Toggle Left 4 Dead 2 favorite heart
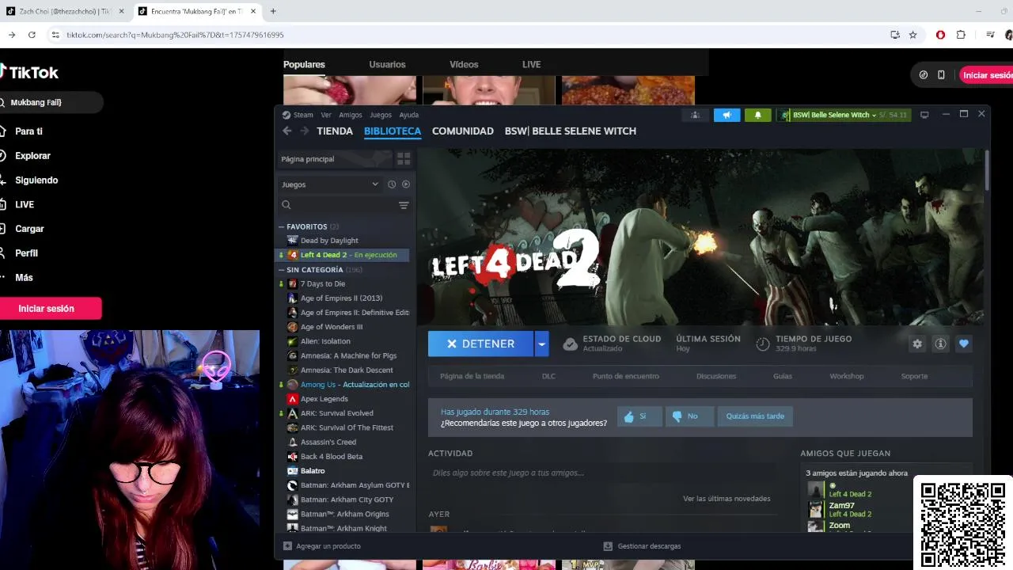The image size is (1013, 570). pos(963,344)
